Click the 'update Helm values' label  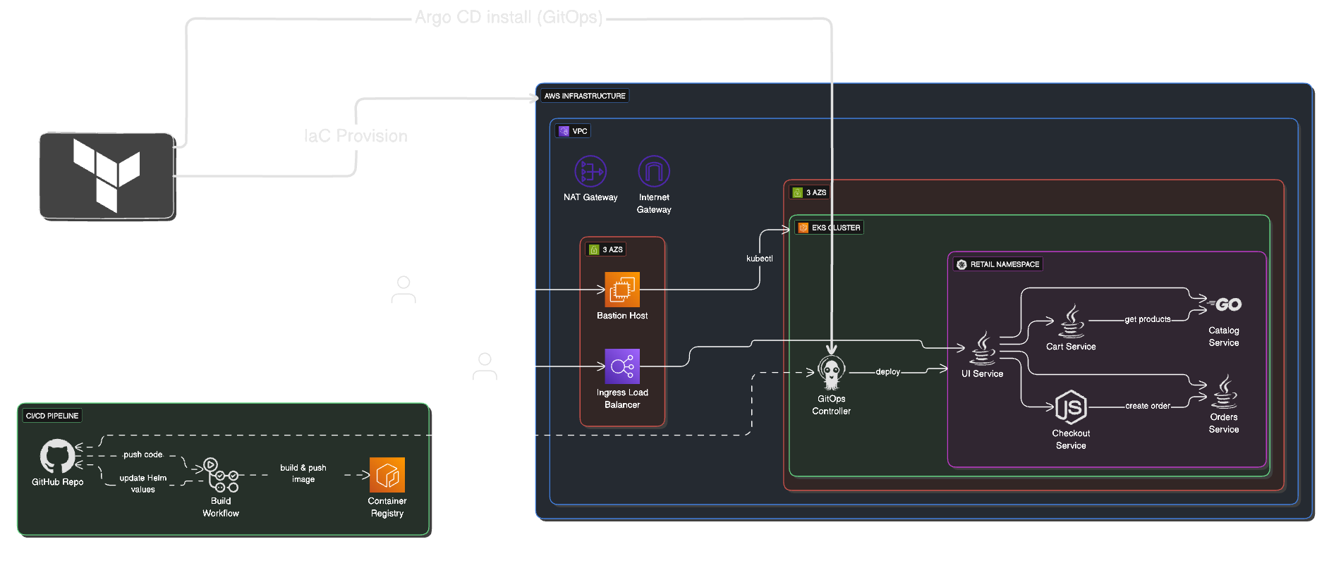(x=143, y=483)
